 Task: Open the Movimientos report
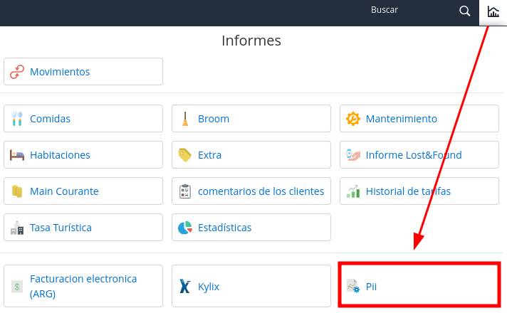pos(83,72)
